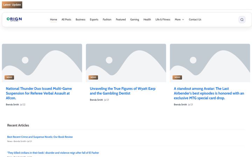Click Brenda Smith under the Avatar article
The height and width of the screenshot is (157, 252).
[x=180, y=105]
